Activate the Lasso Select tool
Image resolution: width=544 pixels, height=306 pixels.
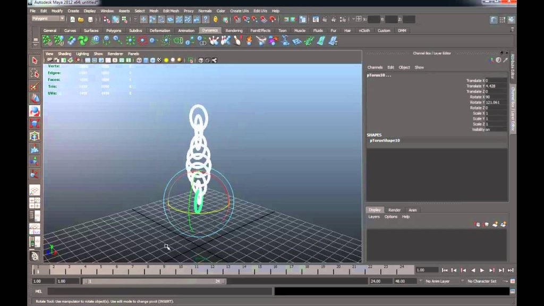pos(35,73)
